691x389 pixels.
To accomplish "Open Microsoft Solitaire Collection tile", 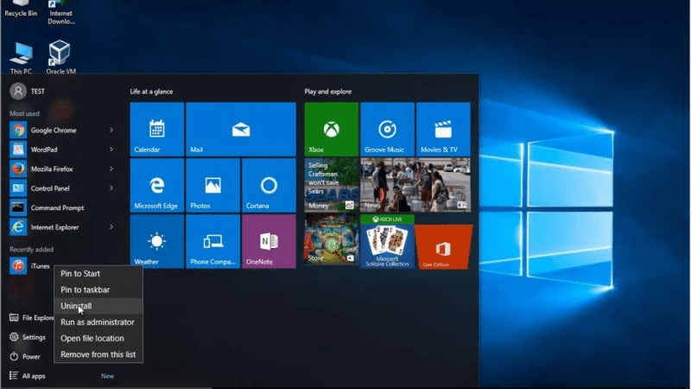I will coord(387,241).
